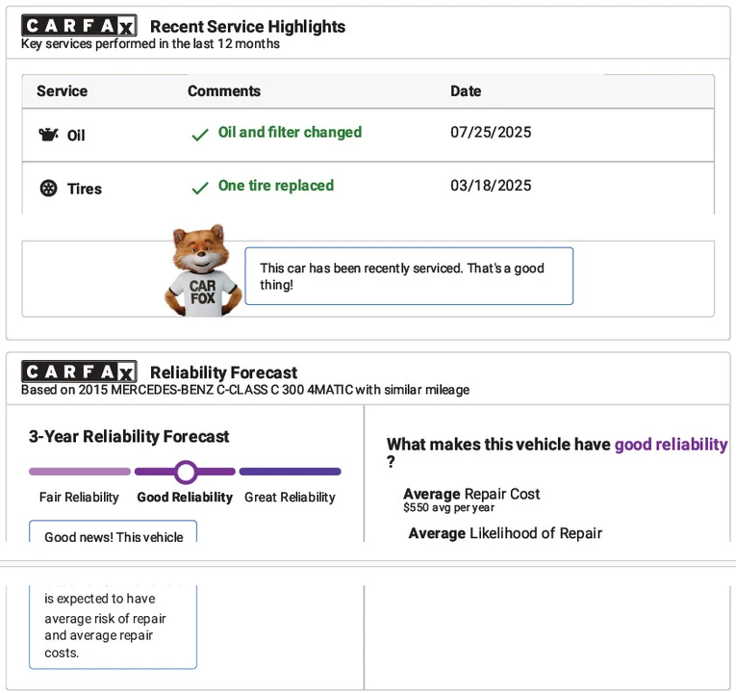This screenshot has width=736, height=693.
Task: Click the Fair Reliability bar segment
Action: point(80,472)
